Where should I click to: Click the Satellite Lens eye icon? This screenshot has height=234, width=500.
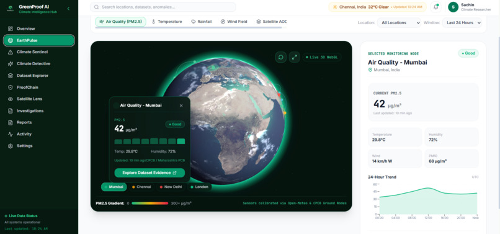point(11,99)
